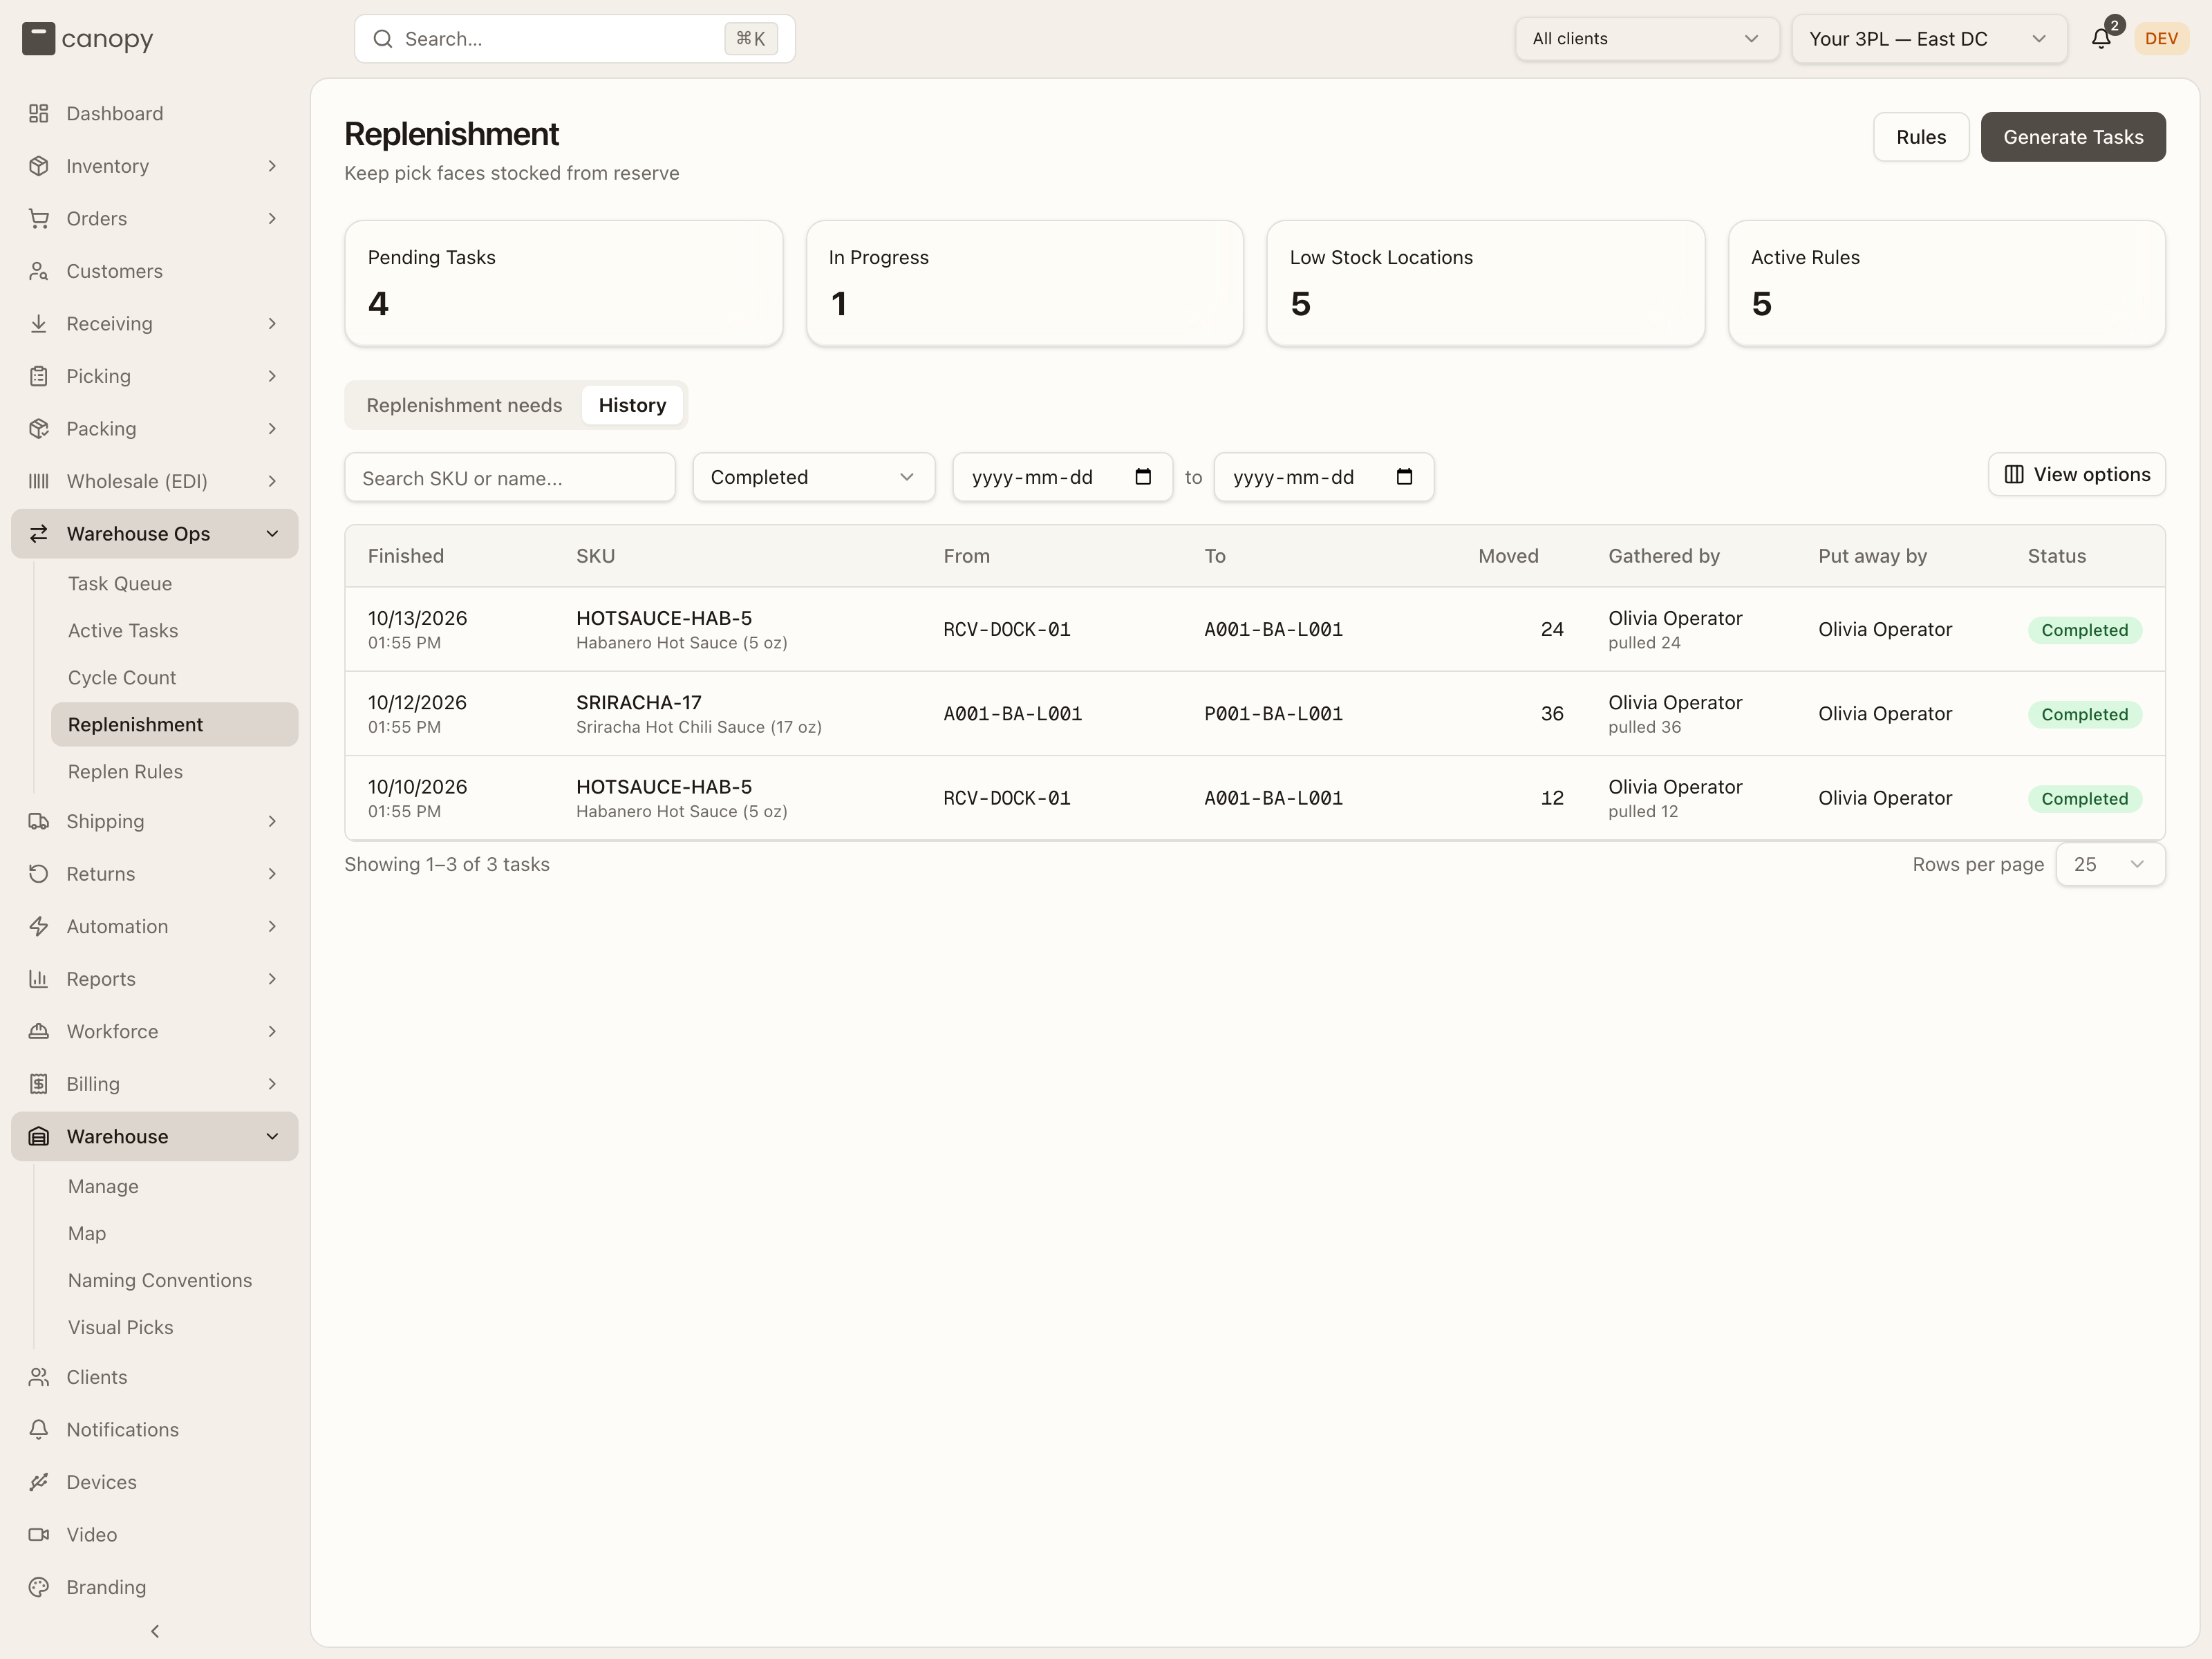Open Cycle Count page
Screen dimensions: 2212x1659
[x=122, y=678]
